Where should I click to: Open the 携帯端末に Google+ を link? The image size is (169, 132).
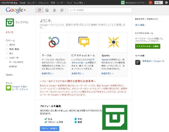click(153, 61)
